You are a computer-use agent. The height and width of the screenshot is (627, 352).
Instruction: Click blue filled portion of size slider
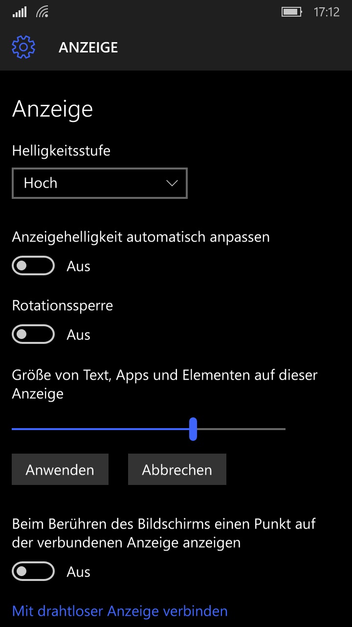tap(100, 429)
